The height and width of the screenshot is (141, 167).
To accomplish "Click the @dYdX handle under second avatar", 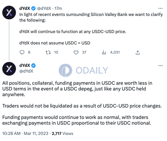I will (26, 71).
